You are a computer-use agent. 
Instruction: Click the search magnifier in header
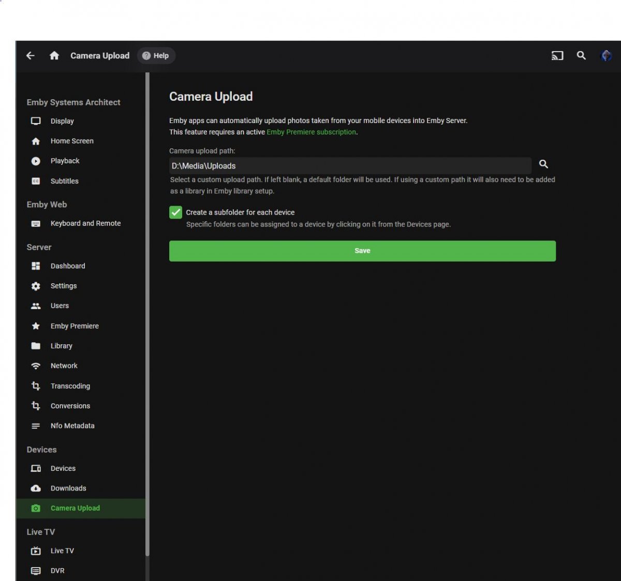(581, 56)
